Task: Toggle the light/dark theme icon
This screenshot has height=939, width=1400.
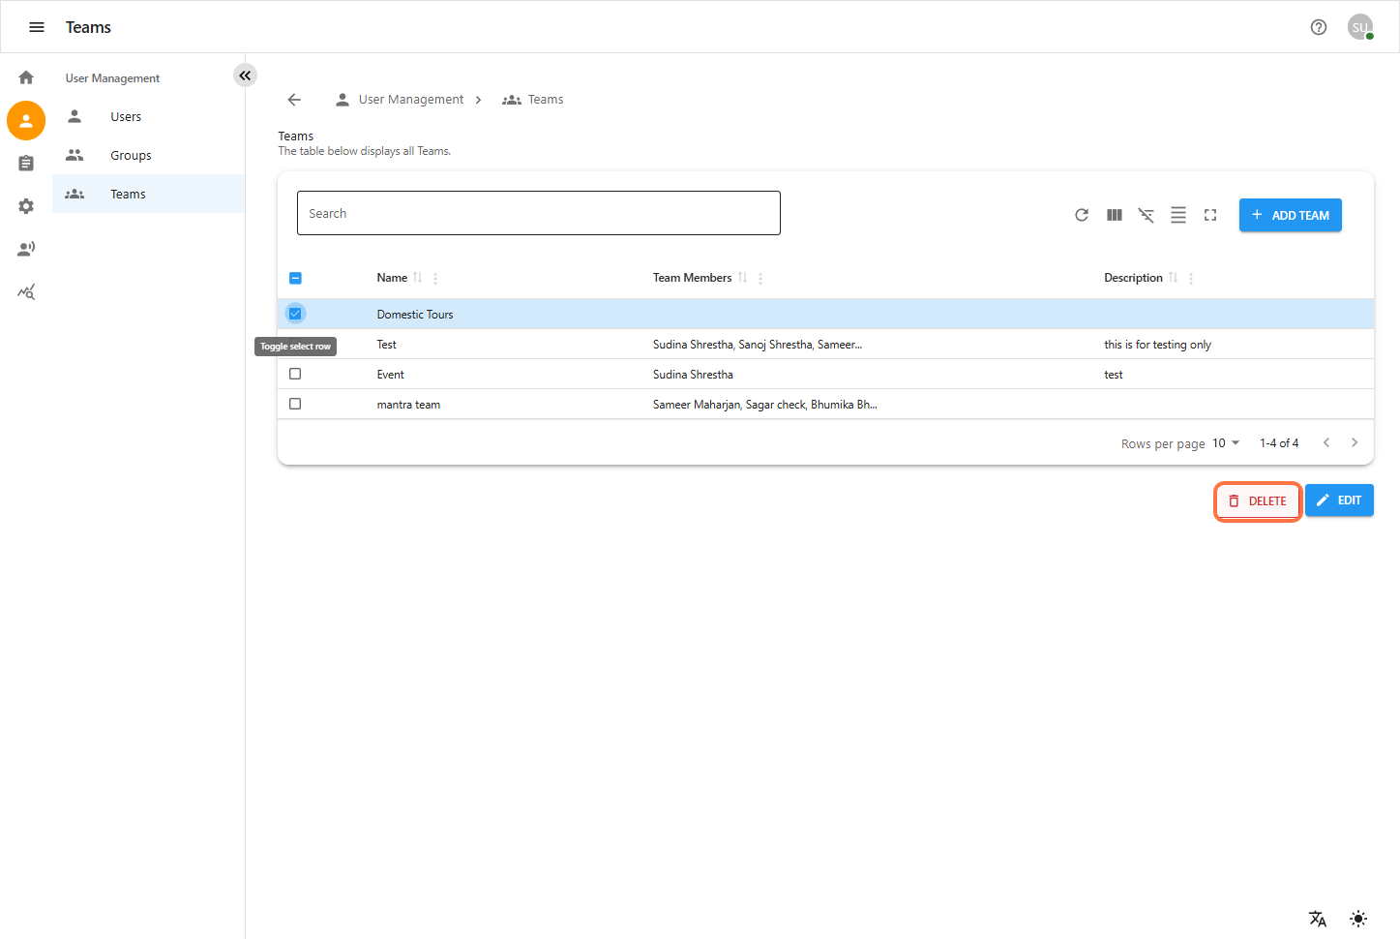Action: 1358,919
